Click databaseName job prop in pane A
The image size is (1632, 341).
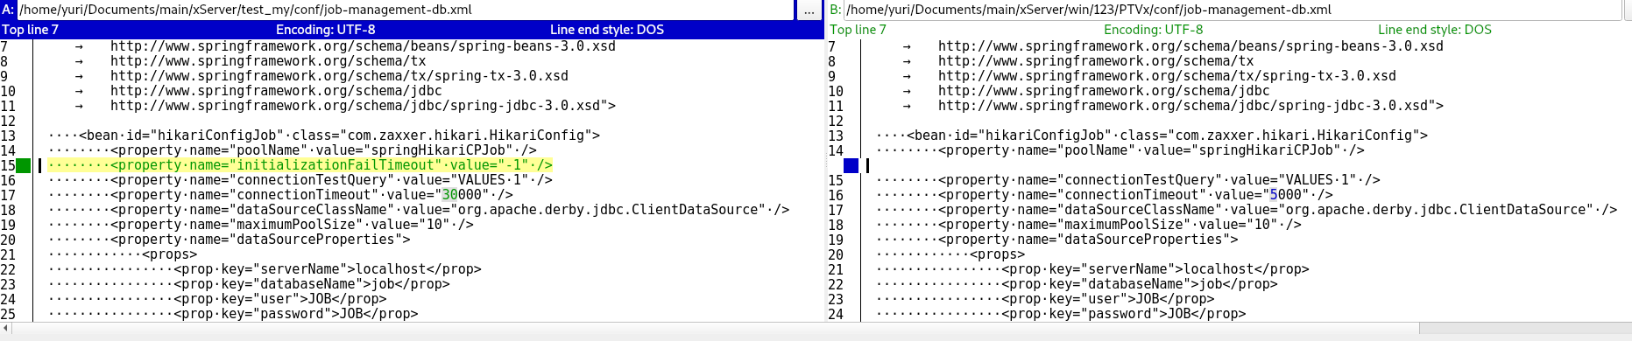tap(249, 284)
